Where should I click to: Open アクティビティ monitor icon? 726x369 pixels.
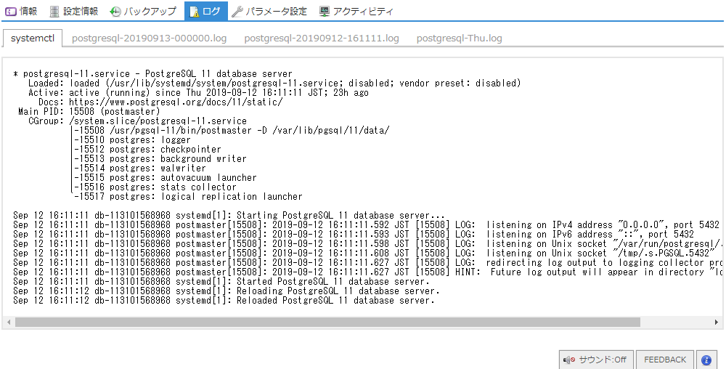[x=324, y=12]
